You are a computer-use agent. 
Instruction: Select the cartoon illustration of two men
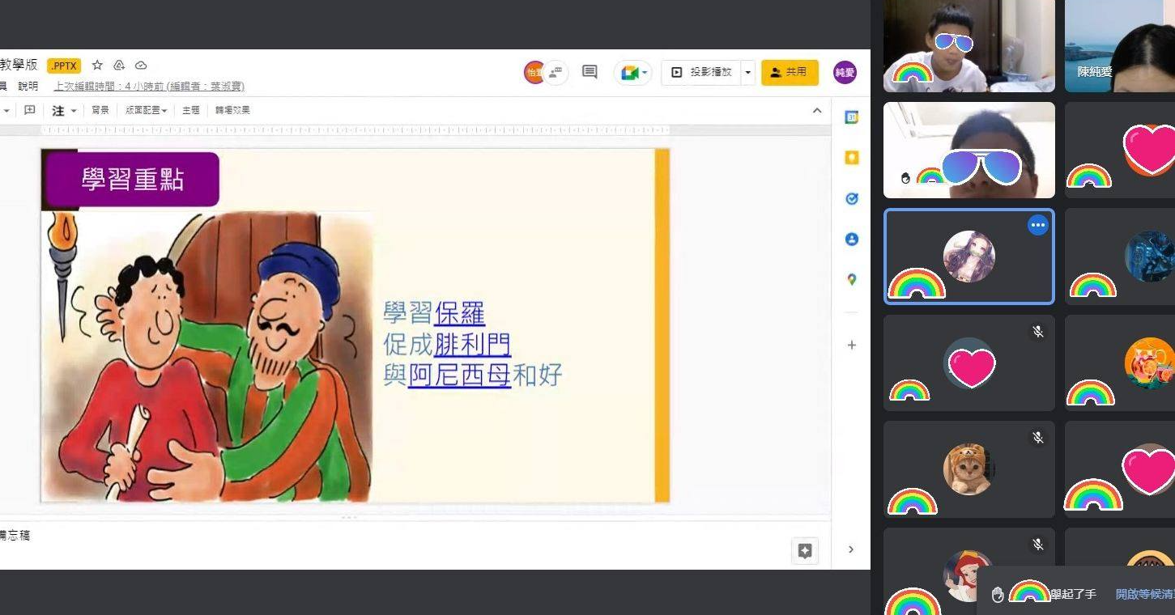pyautogui.click(x=207, y=356)
